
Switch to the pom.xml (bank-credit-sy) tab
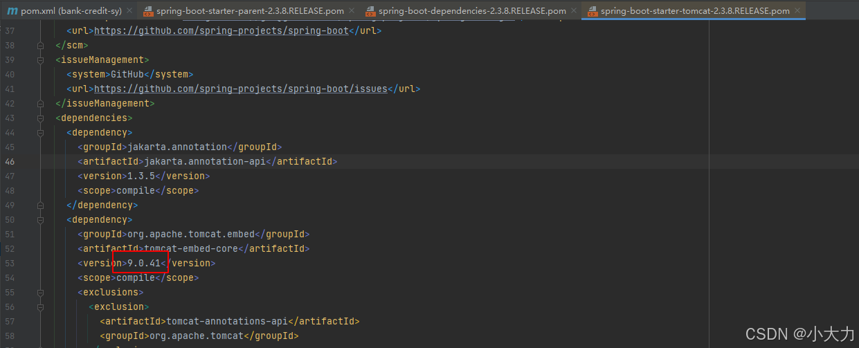pyautogui.click(x=71, y=11)
